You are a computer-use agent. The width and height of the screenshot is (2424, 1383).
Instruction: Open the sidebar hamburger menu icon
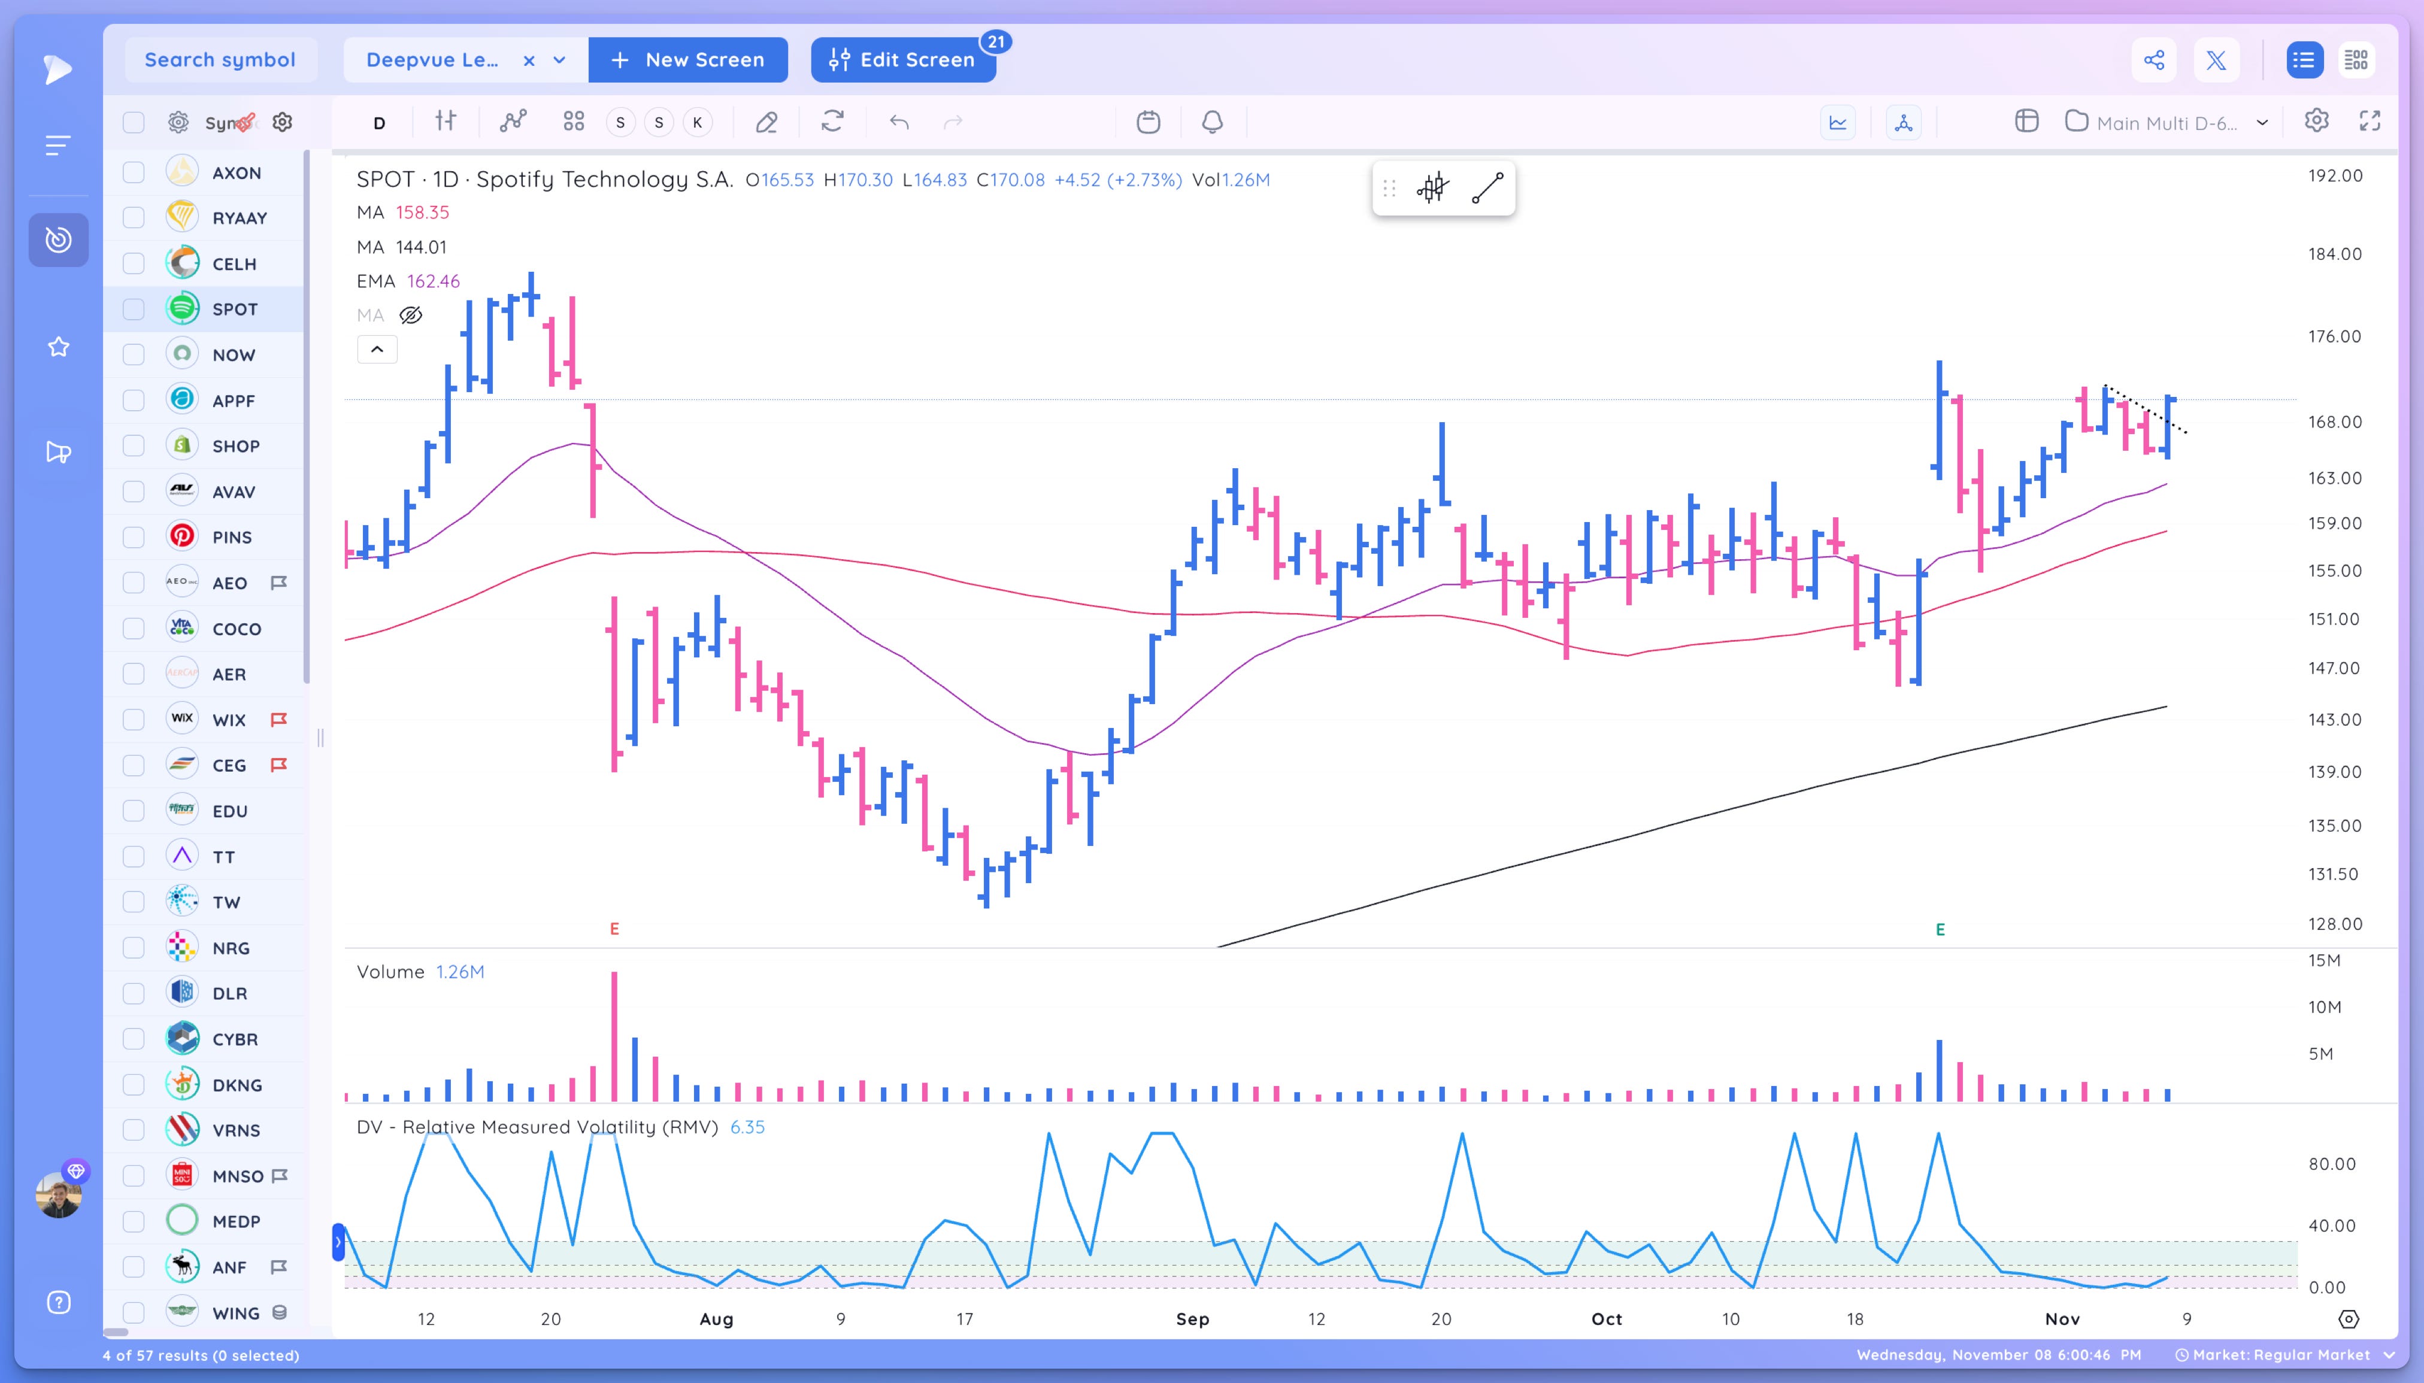57,145
